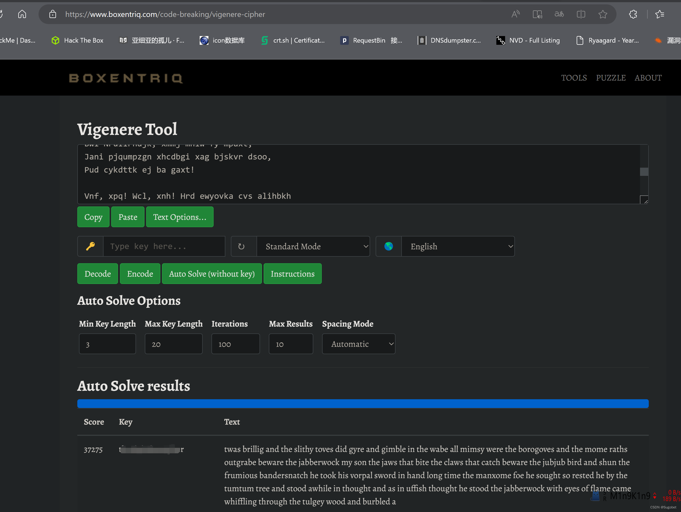Expand the Spacing Mode dropdown
Image resolution: width=681 pixels, height=512 pixels.
(358, 344)
